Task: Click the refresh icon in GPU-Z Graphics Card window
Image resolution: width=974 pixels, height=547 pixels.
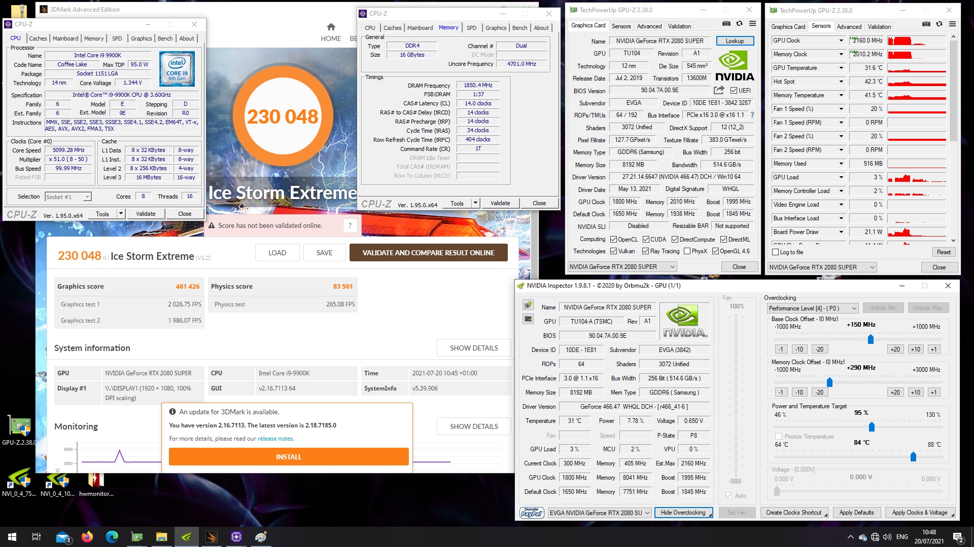Action: point(739,24)
